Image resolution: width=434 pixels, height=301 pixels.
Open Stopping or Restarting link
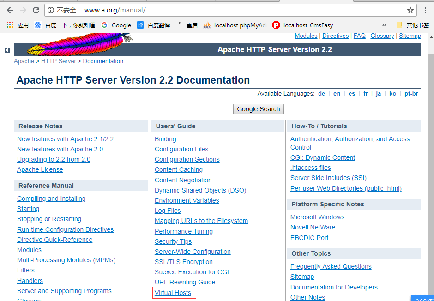coord(49,219)
